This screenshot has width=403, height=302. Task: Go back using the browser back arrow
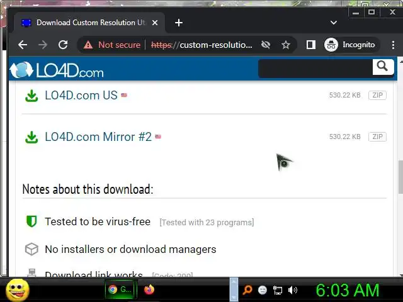point(23,45)
